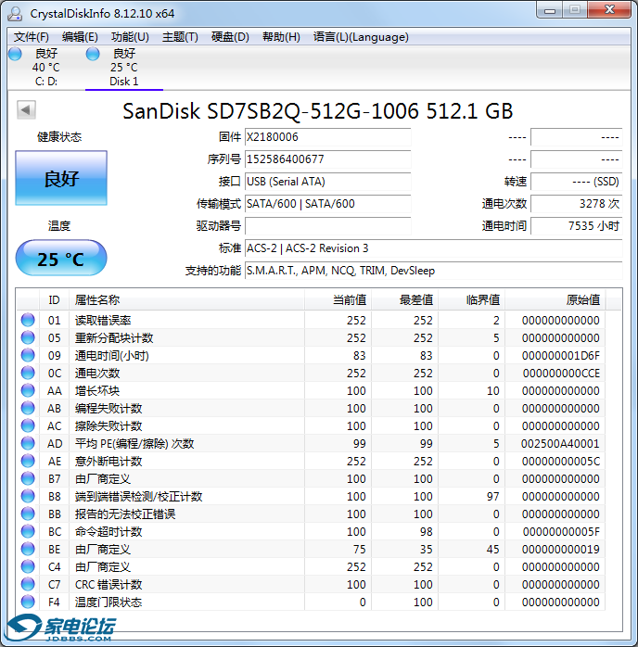Viewport: 638px width, 647px height.
Task: Open the 硬盘(D) menu
Action: [230, 37]
